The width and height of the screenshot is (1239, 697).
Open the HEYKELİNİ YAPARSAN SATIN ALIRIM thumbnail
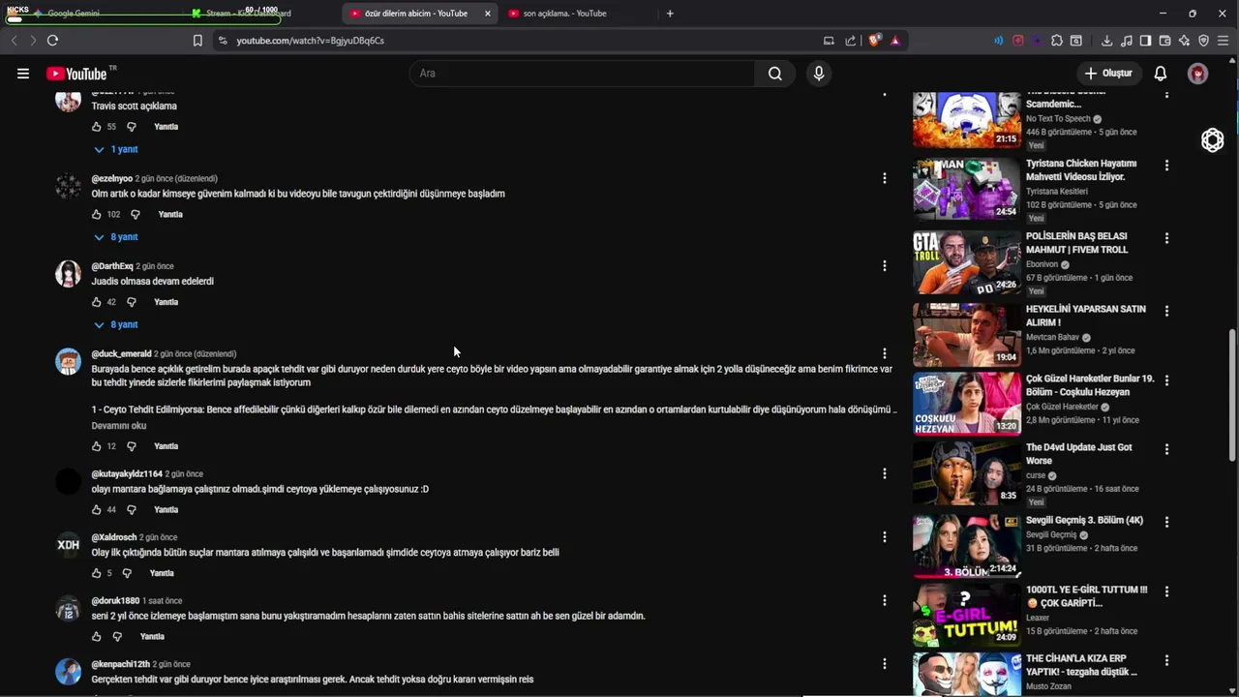tap(967, 334)
